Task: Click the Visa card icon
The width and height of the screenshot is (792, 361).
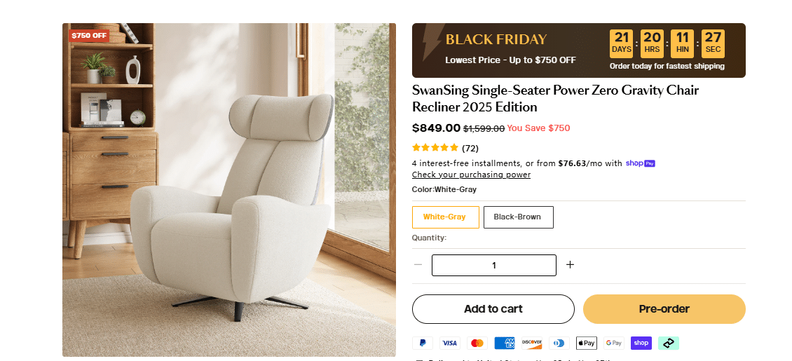Action: (x=450, y=343)
